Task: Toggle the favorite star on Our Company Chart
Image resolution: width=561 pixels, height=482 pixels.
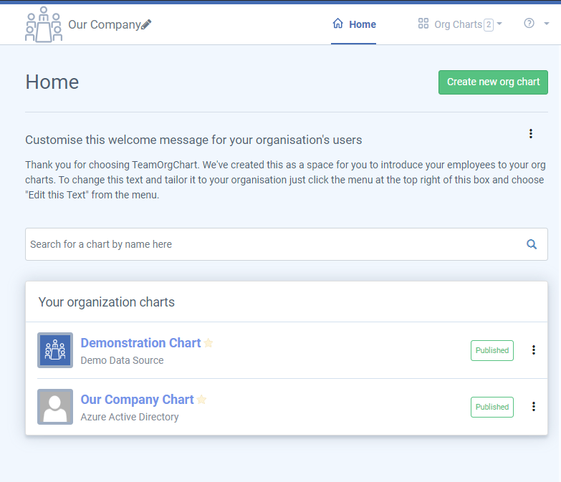Action: click(x=202, y=400)
